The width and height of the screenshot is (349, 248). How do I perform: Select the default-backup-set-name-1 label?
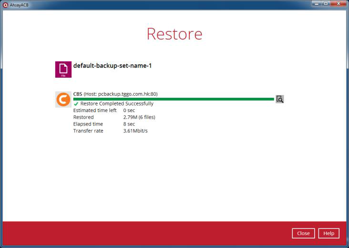coord(113,66)
